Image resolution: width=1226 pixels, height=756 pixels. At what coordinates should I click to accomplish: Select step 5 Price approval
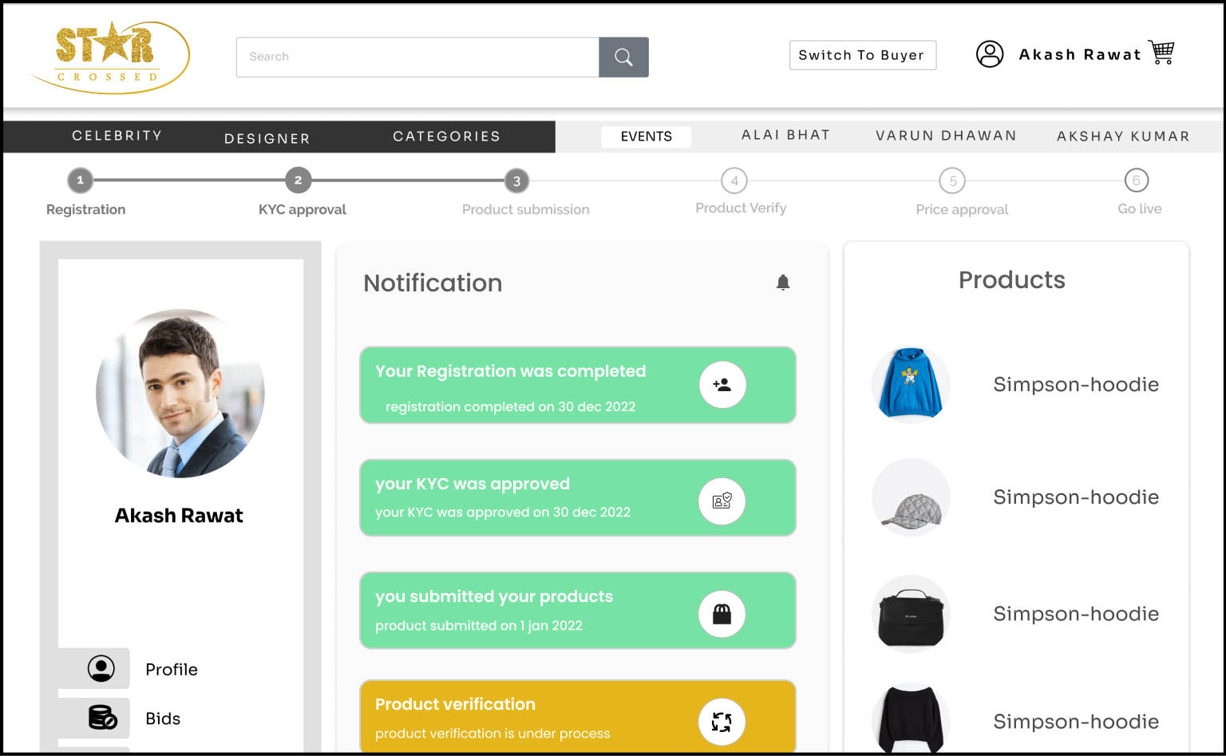pos(952,181)
